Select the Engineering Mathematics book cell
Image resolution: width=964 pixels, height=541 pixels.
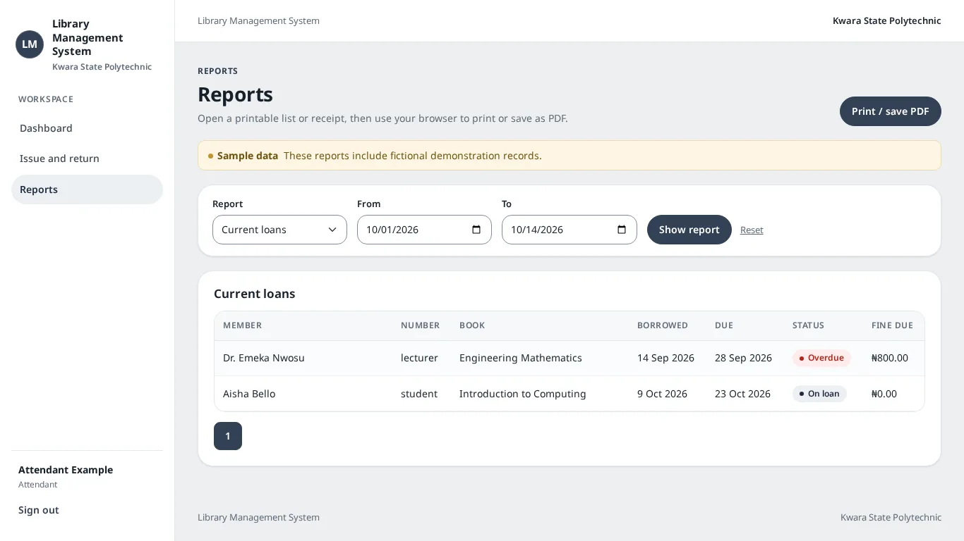tap(521, 358)
